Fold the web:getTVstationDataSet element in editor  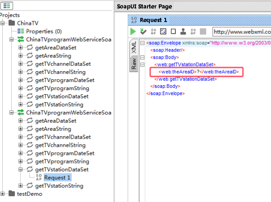(x=142, y=65)
